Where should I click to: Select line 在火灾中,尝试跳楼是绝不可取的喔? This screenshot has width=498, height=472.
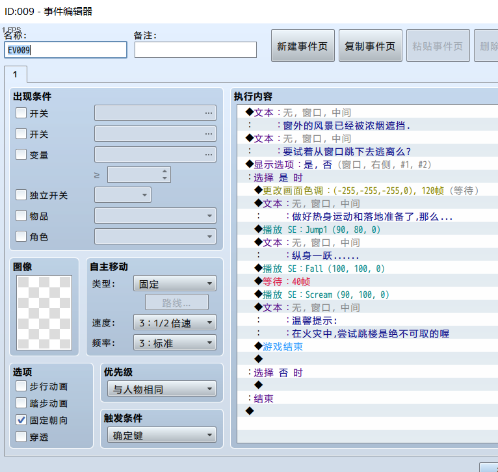point(367,334)
